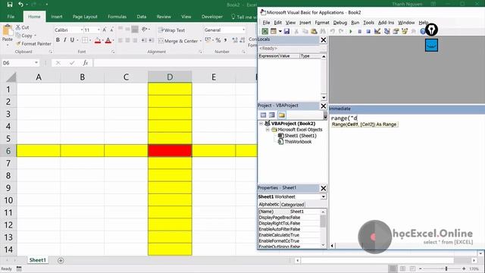Click the Find binoculars icon in VBA toolbar
This screenshot has height=273, width=485.
coord(323,31)
